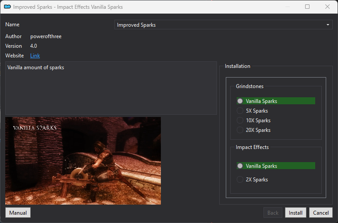338x223 pixels.
Task: Open the Website Link
Action: tap(35, 56)
